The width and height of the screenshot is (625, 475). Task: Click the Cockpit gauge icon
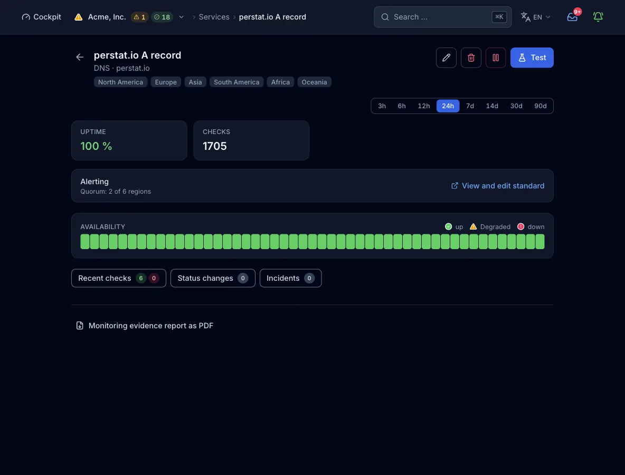[26, 17]
